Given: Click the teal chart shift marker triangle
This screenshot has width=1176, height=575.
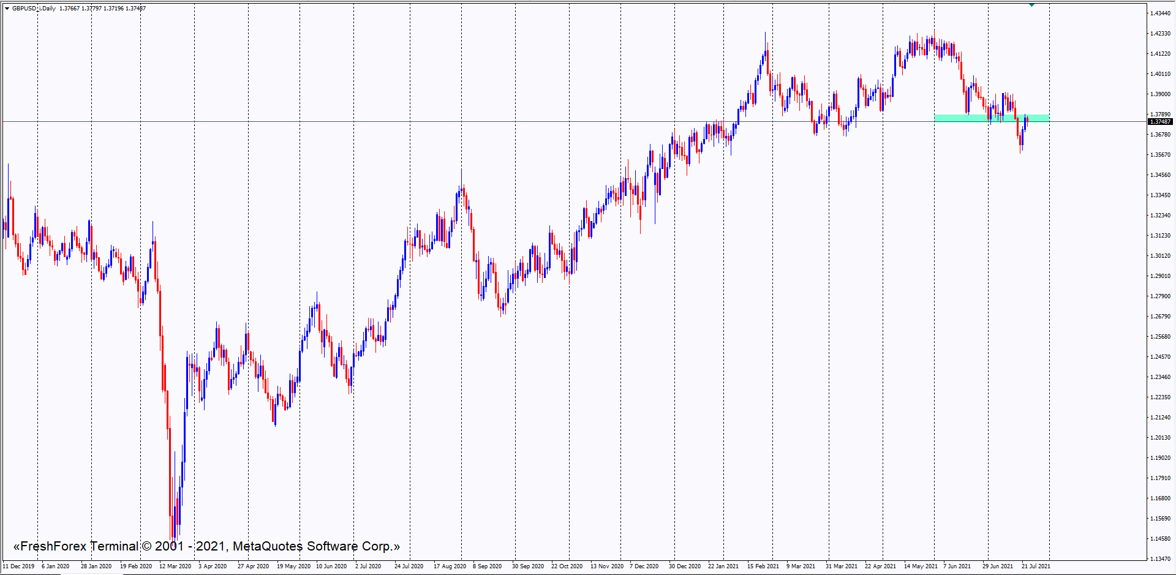Looking at the screenshot, I should tap(1031, 5).
